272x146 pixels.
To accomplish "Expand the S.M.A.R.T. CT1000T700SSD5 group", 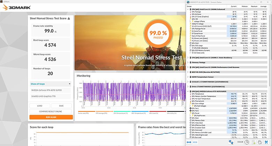I will [x=188, y=82].
